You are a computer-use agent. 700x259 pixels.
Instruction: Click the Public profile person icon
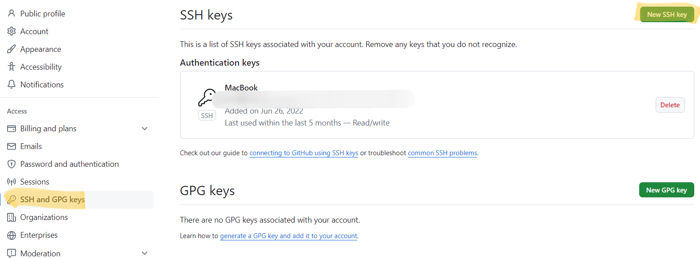(x=12, y=13)
